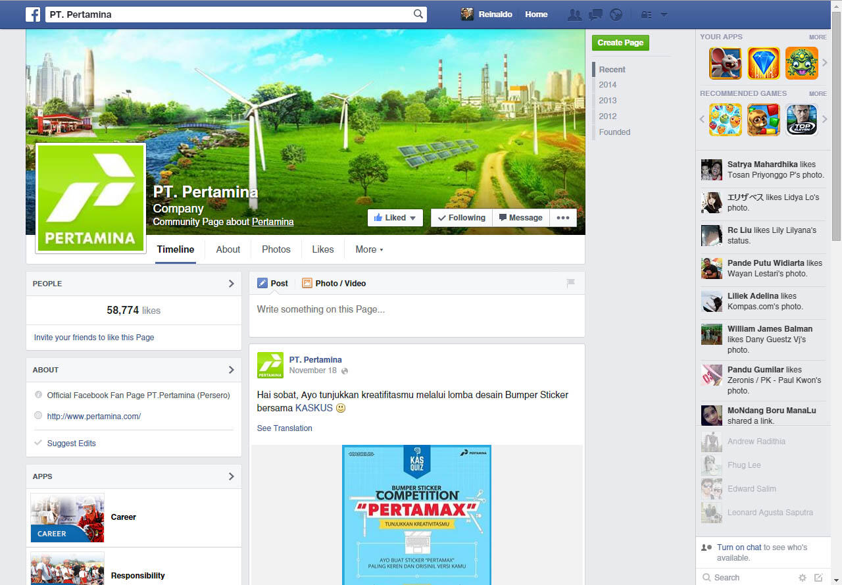Click the scrollbar up arrow
The image size is (842, 585).
point(836,5)
